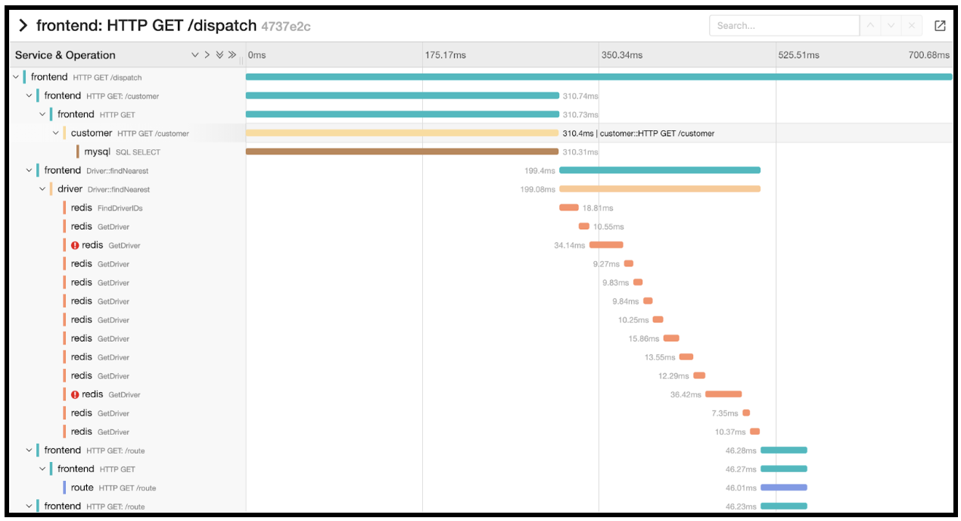Expand the trace header chevron next to the title

23,24
